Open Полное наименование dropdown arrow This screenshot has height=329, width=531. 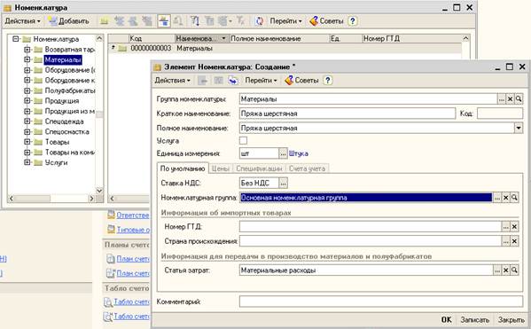[519, 128]
